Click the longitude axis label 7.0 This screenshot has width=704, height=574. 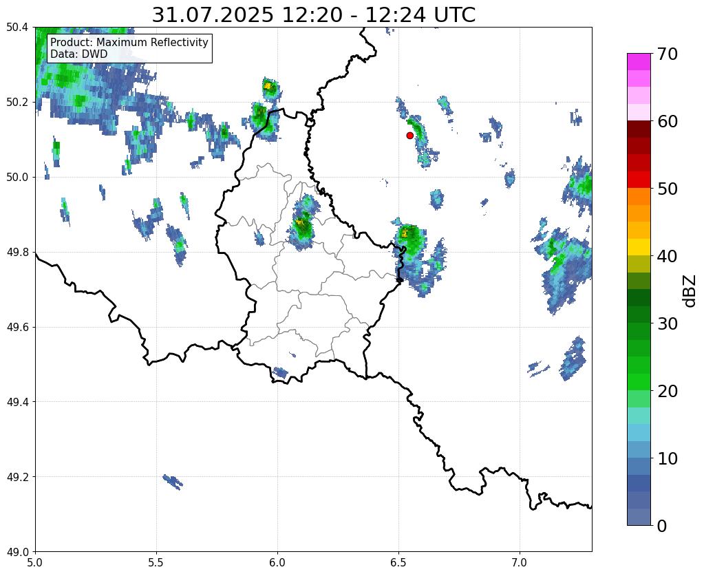[520, 563]
